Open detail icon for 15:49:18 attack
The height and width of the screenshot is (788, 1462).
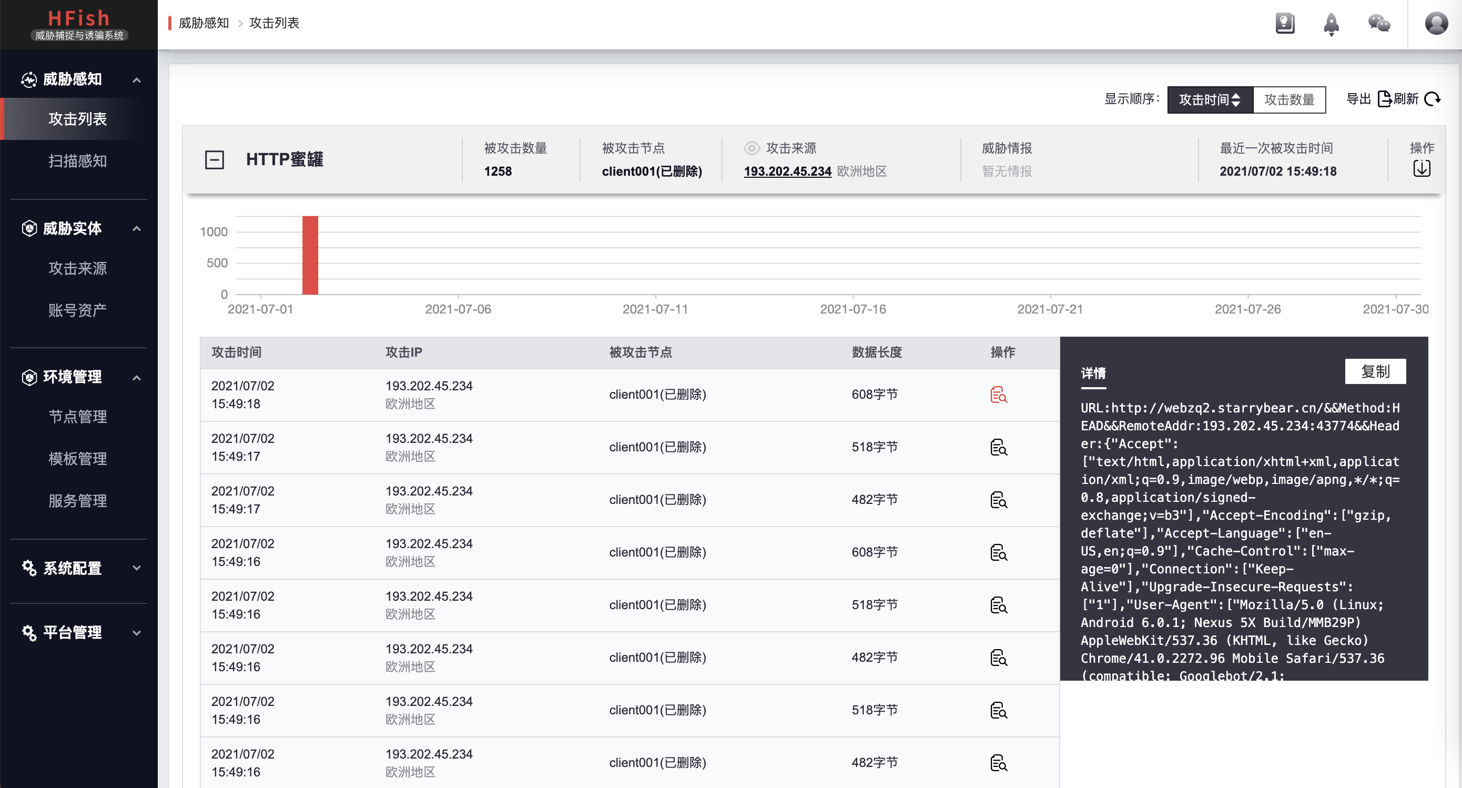(x=998, y=395)
